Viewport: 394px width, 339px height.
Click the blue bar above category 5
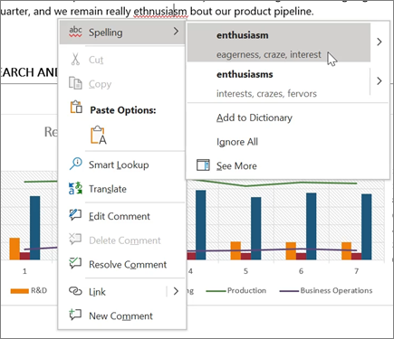coord(256,229)
